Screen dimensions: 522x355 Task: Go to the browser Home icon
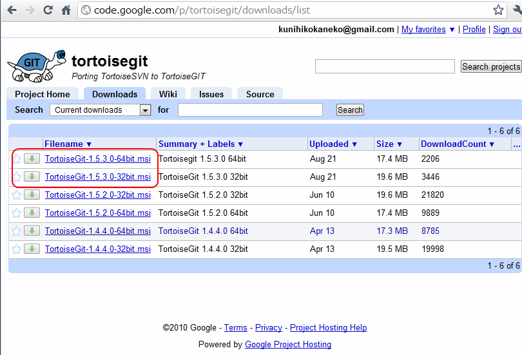[66, 10]
